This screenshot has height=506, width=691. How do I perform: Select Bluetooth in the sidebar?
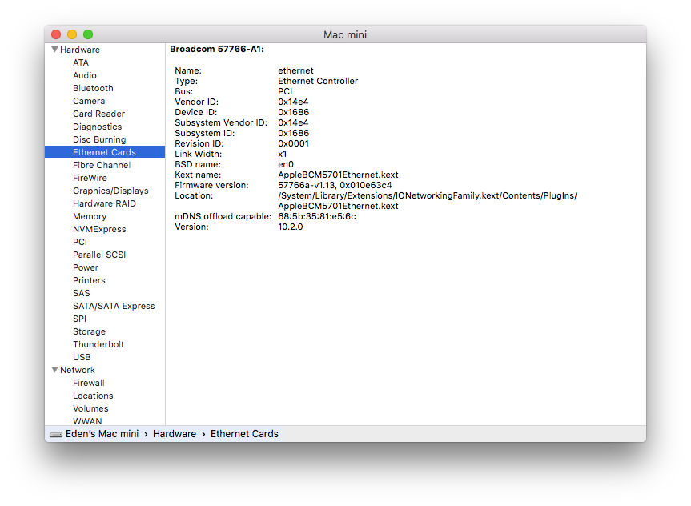point(93,88)
